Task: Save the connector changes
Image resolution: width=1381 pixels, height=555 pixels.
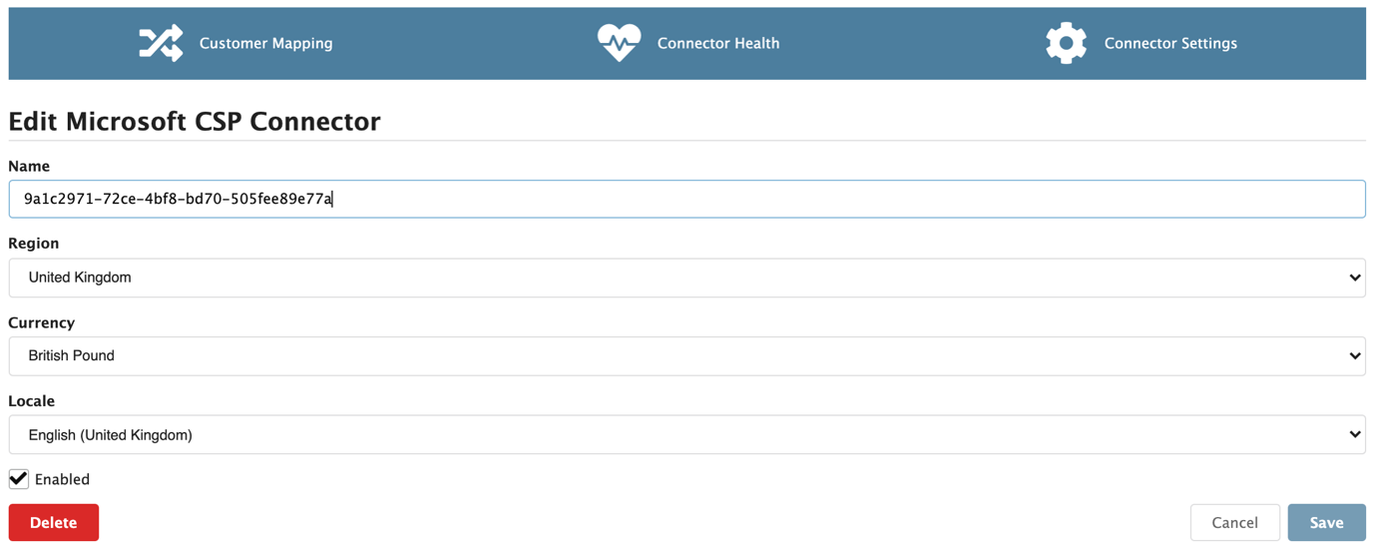Action: point(1326,522)
